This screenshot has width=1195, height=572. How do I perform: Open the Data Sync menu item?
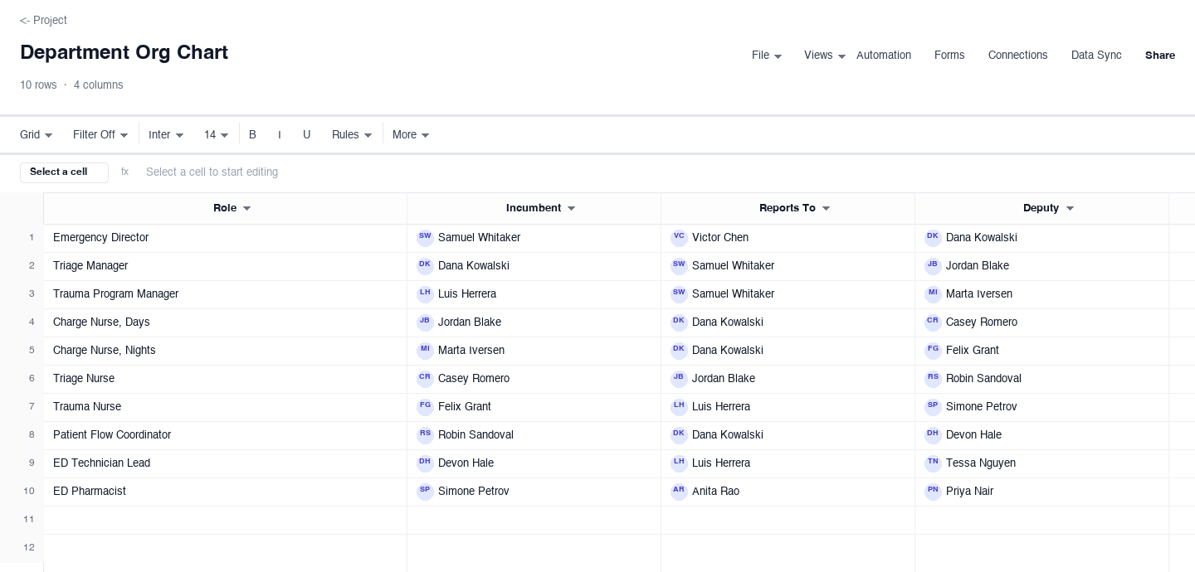point(1096,56)
